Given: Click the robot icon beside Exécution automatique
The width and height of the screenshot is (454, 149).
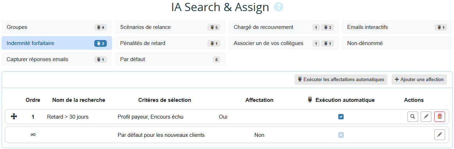Looking at the screenshot, I should (310, 100).
